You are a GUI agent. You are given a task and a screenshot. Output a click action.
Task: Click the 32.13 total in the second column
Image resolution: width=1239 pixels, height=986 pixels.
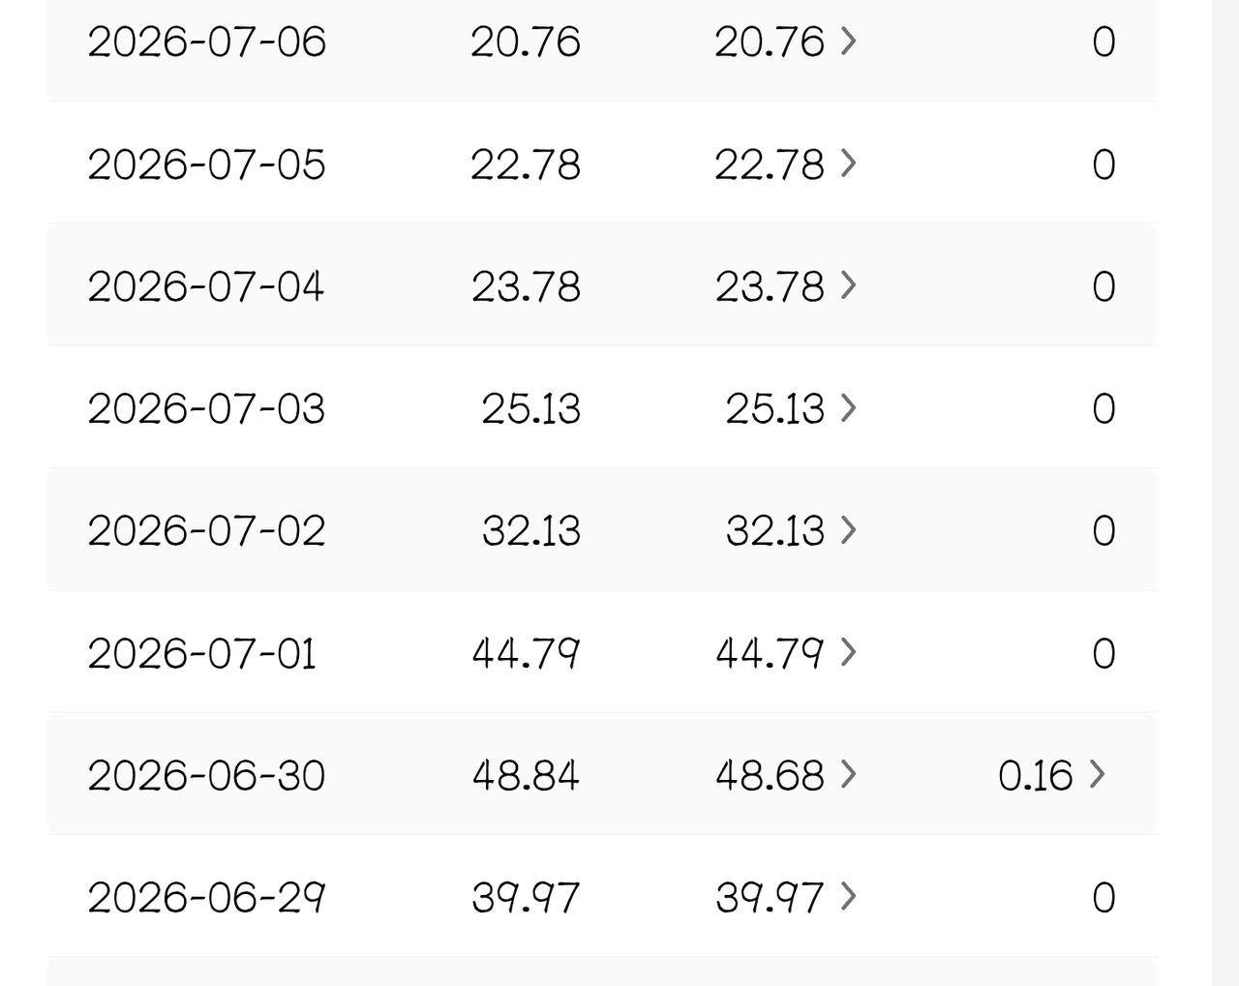pos(530,530)
